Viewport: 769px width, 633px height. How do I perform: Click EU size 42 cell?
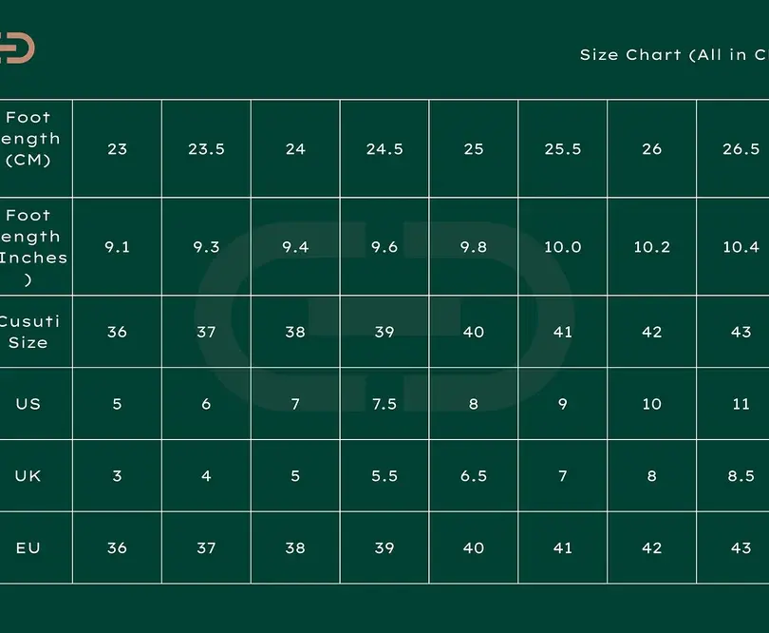652,548
